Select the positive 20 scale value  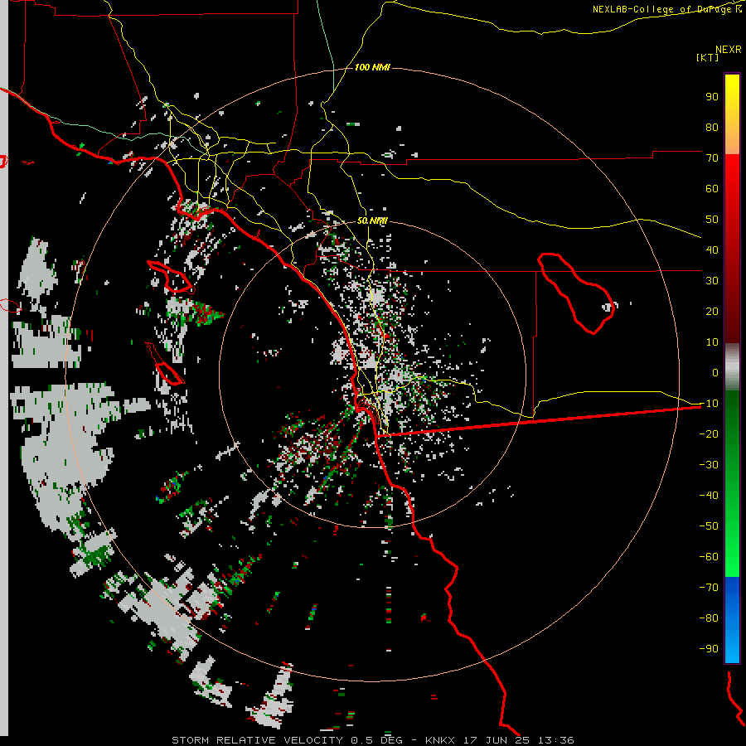point(712,311)
